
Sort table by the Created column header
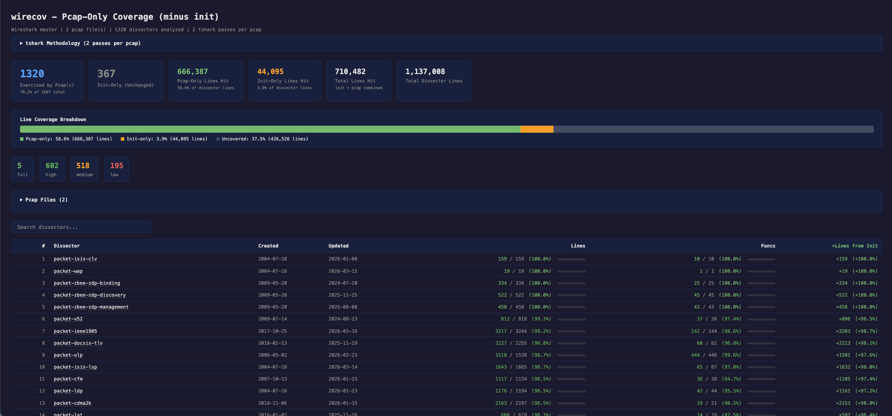point(268,246)
